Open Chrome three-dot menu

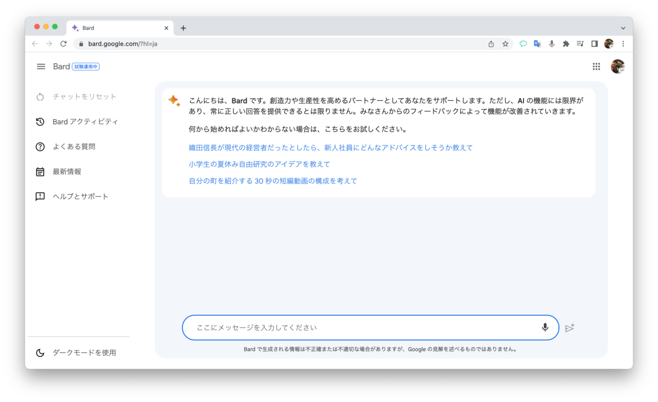[x=623, y=44]
